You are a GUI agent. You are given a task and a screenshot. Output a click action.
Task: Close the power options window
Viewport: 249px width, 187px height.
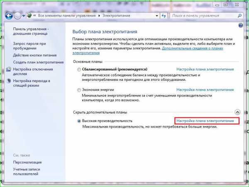237,5
